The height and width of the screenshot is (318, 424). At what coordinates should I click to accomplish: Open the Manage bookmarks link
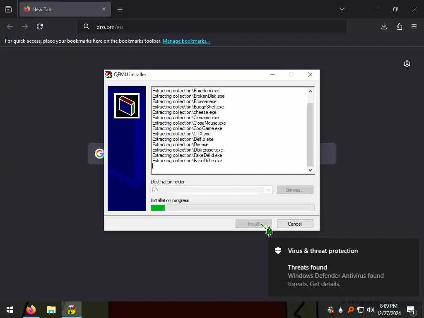pyautogui.click(x=186, y=41)
